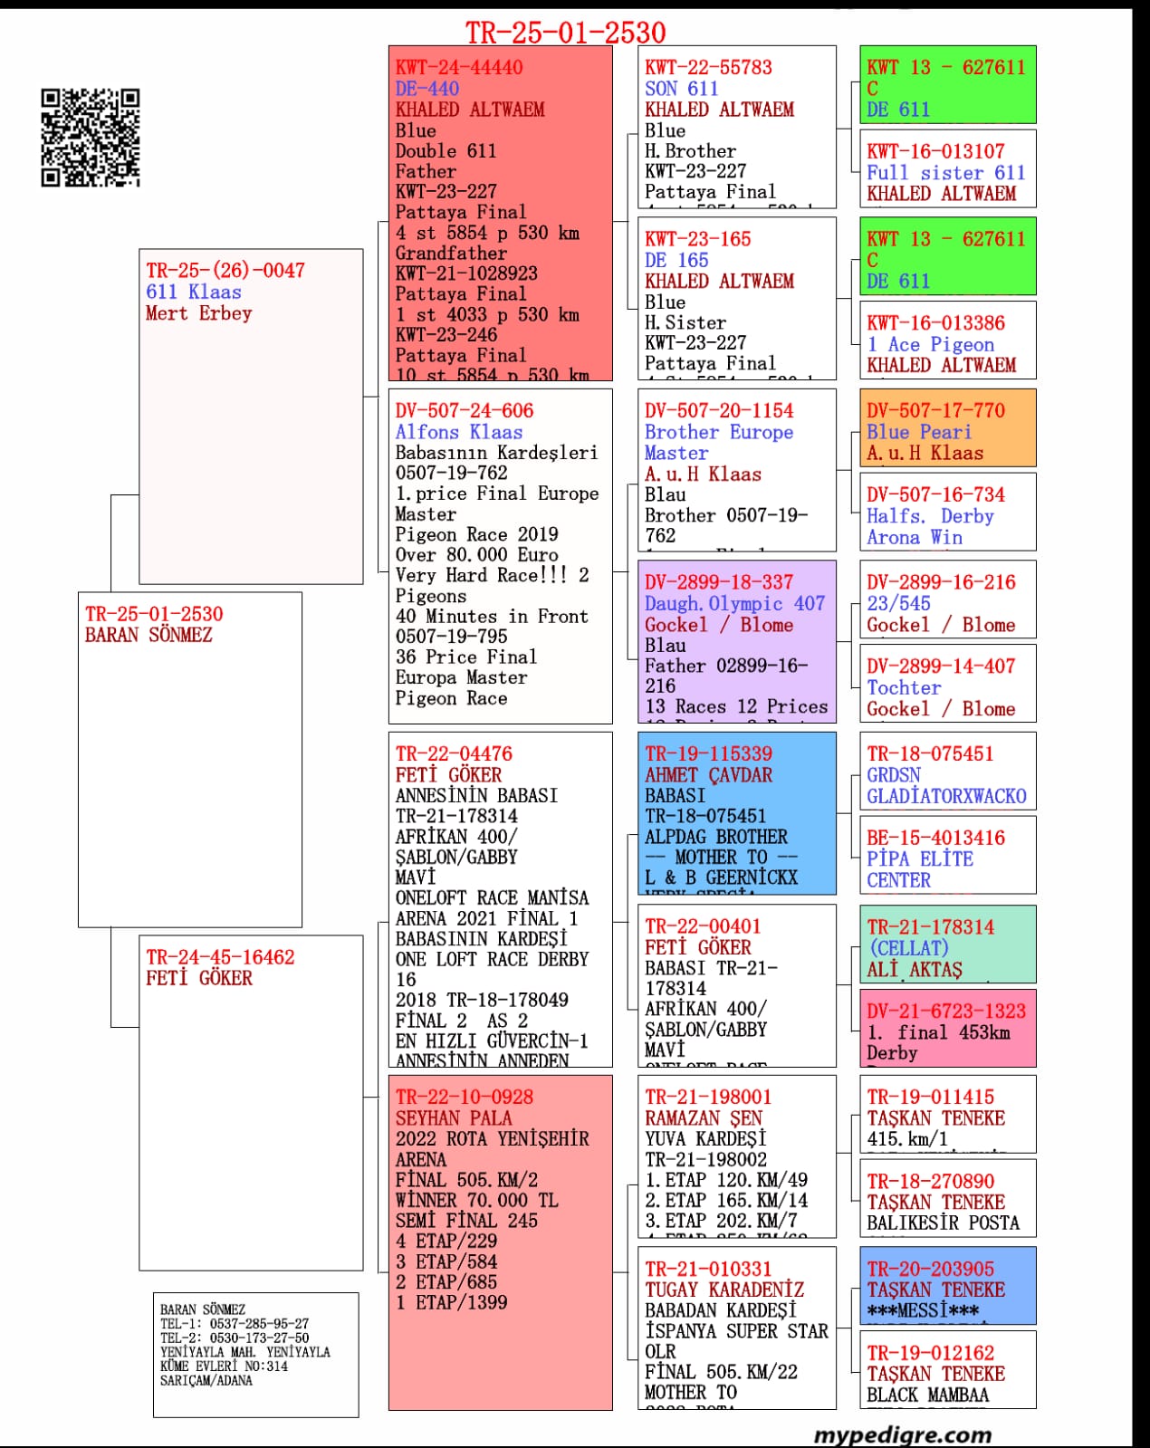Image resolution: width=1150 pixels, height=1448 pixels.
Task: Select the pink DV-21-6723-1323 Derby box
Action: click(947, 1029)
